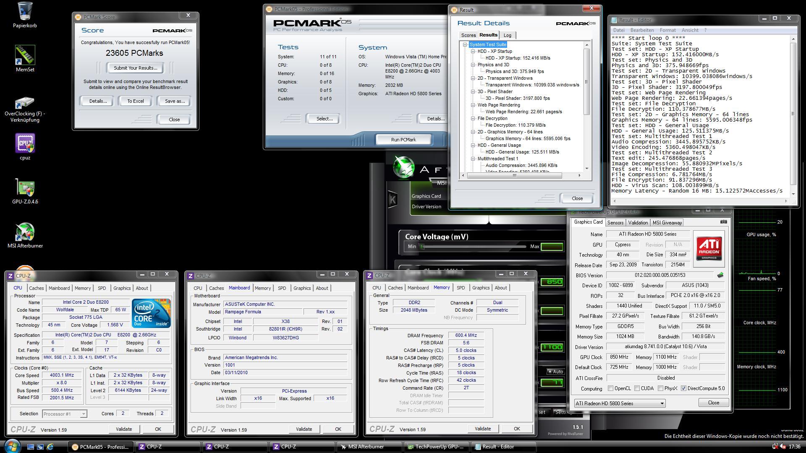806x453 pixels.
Task: Open the Windows Start orb
Action: pyautogui.click(x=12, y=445)
